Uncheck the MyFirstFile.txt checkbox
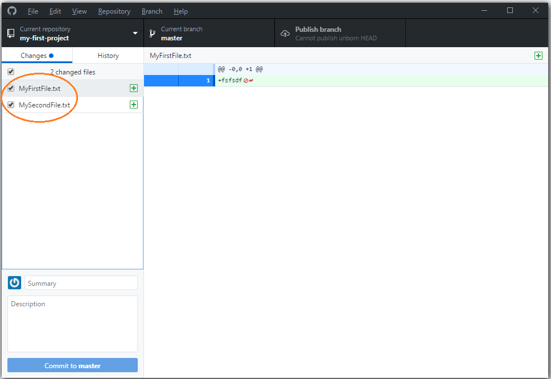This screenshot has height=379, width=551. (x=11, y=88)
